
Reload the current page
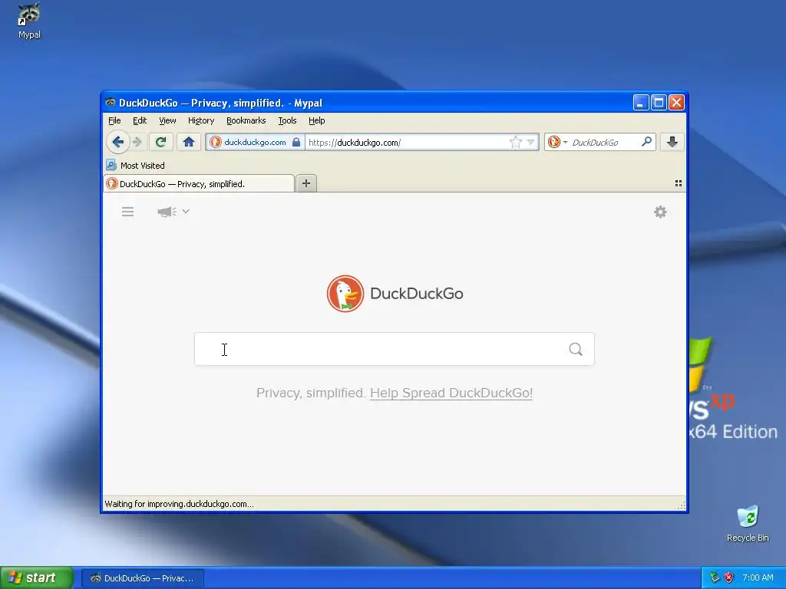[161, 142]
